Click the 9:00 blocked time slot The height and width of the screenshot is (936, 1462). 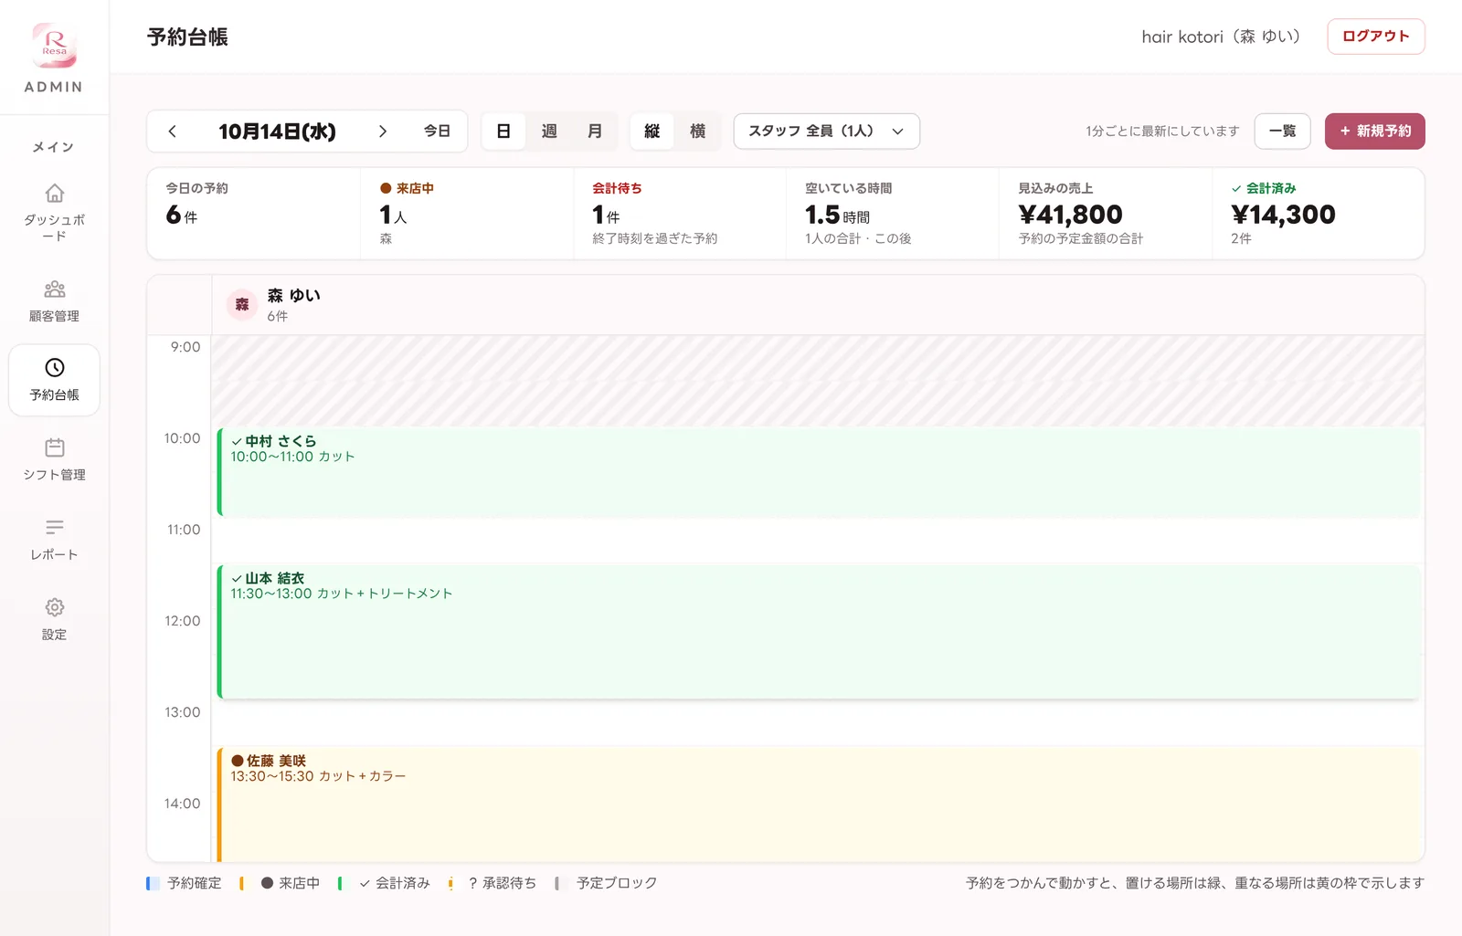tap(818, 381)
